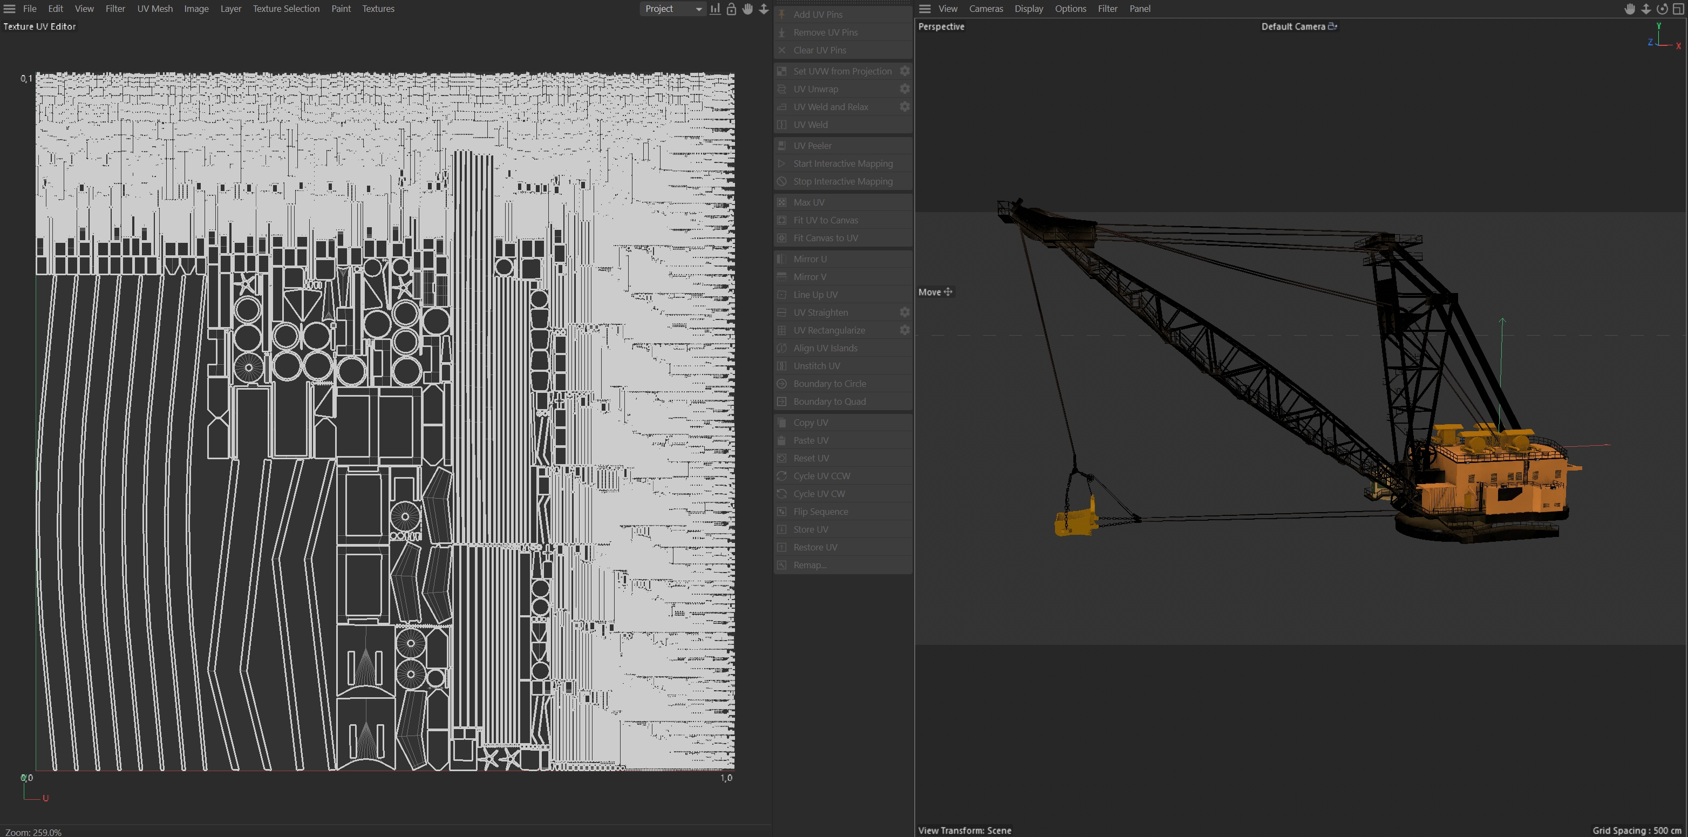This screenshot has height=837, width=1688.
Task: Open Set UVW from Projection gear
Action: [x=904, y=71]
